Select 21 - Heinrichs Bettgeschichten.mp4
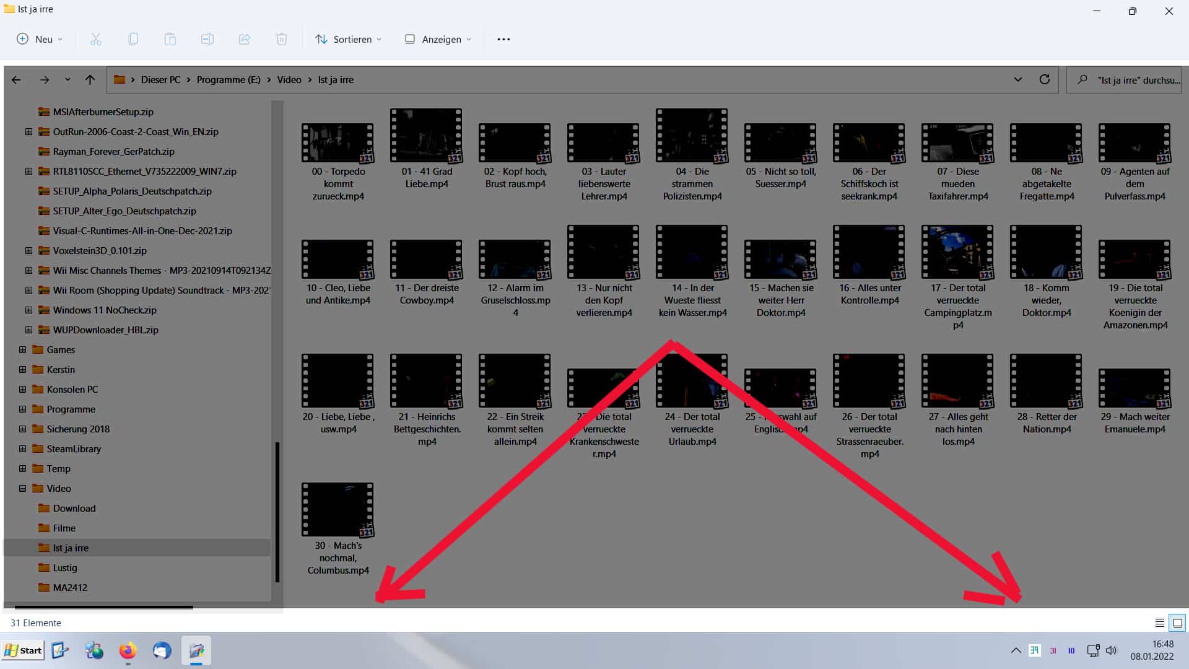1189x669 pixels. [x=426, y=400]
